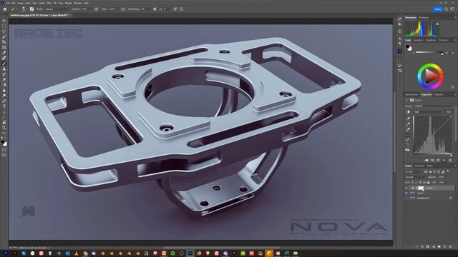The height and width of the screenshot is (257, 458).
Task: Click the Share button
Action: pos(438,9)
